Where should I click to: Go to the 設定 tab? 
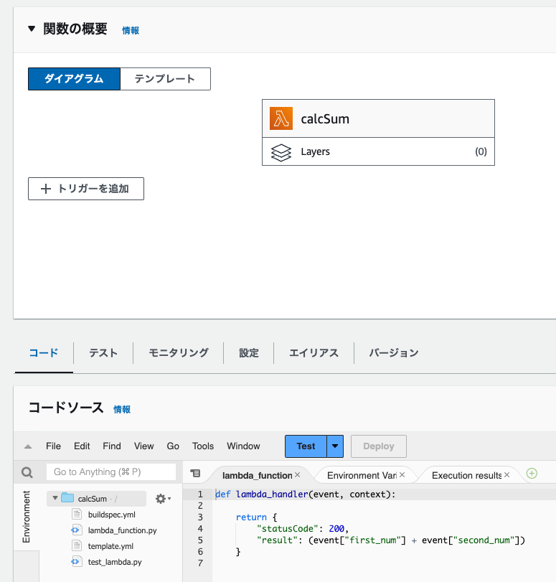249,353
